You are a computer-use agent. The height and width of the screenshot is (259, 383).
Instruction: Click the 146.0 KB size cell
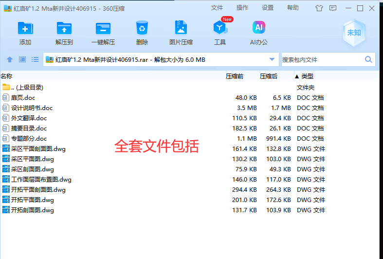(x=244, y=180)
